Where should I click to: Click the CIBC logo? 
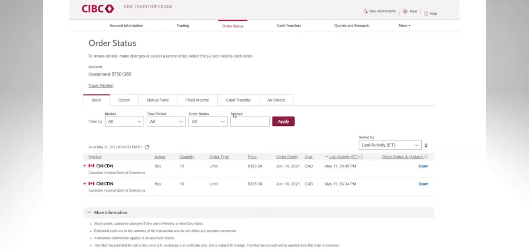[x=98, y=9]
